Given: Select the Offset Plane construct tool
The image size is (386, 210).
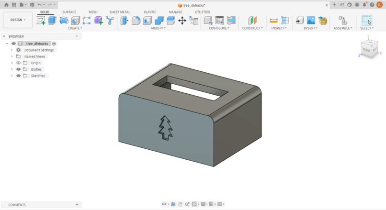Looking at the screenshot, I should tap(252, 21).
